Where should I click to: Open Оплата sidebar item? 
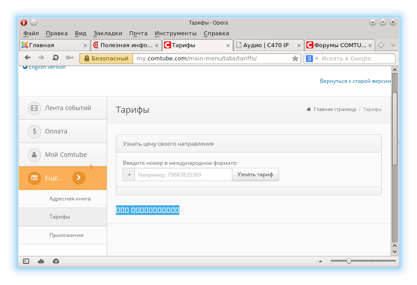(63, 131)
